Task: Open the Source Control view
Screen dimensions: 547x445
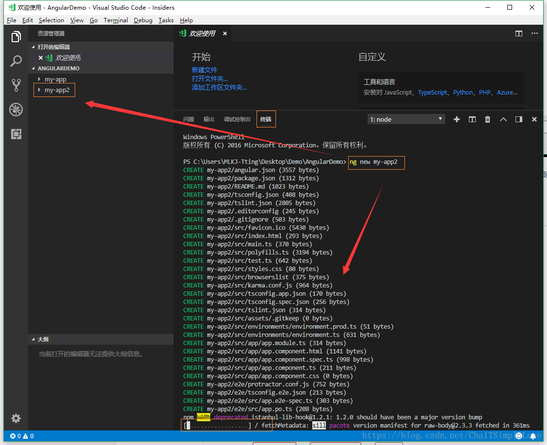Action: [x=16, y=85]
